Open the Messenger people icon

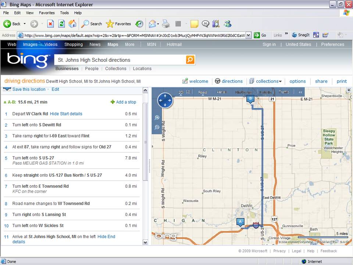pos(228,24)
